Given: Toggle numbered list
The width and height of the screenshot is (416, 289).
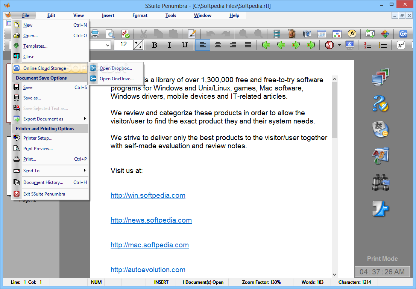Looking at the screenshot, I should click(368, 45).
